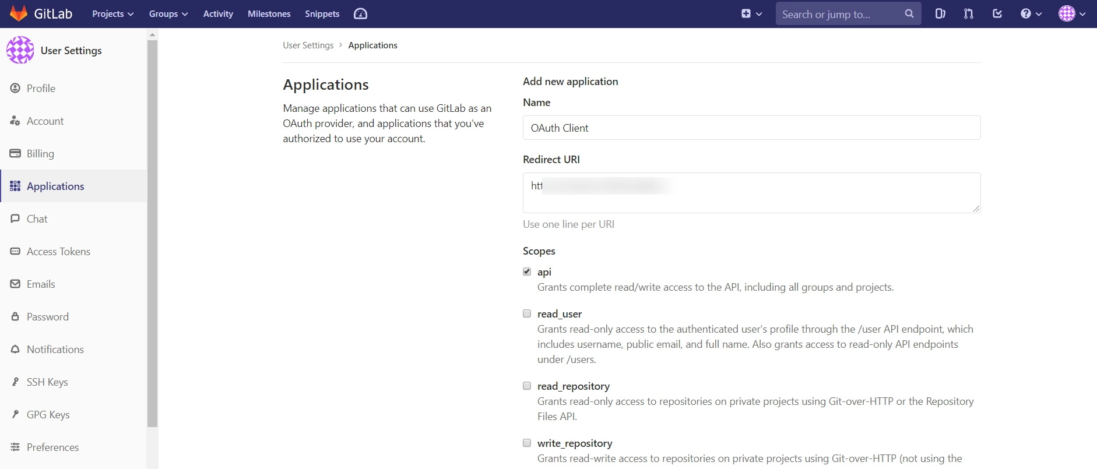
Task: Click the Profile icon in sidebar
Action: 15,88
